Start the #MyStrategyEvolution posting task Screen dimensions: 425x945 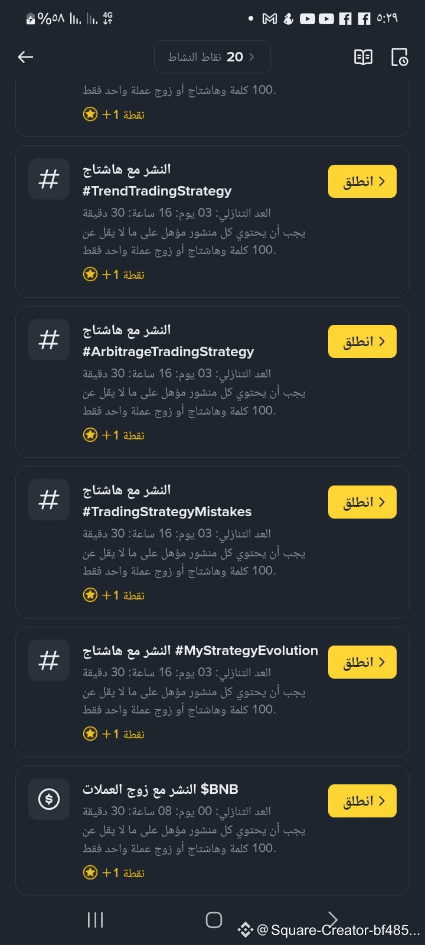[x=362, y=662]
